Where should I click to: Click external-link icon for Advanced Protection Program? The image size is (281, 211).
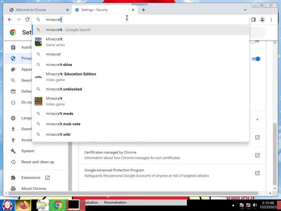[257, 173]
